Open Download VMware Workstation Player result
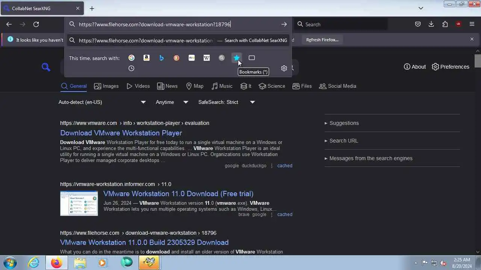The width and height of the screenshot is (481, 270). (121, 133)
